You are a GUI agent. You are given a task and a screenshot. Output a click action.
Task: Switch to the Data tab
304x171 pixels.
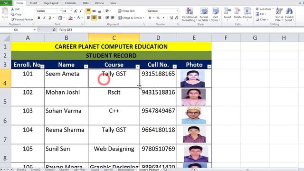[85, 3]
